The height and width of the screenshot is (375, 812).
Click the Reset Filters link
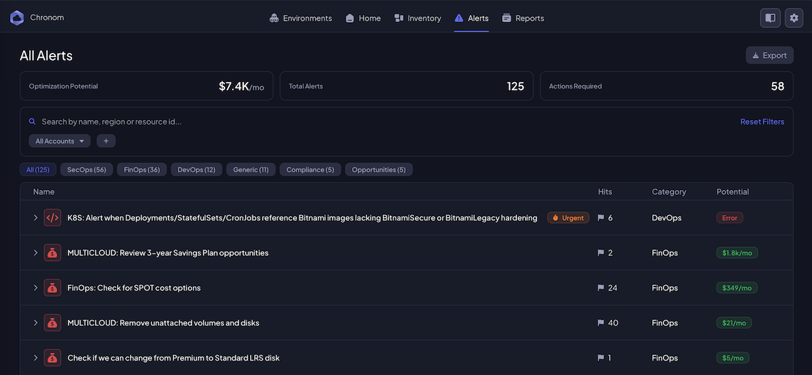[x=762, y=121]
